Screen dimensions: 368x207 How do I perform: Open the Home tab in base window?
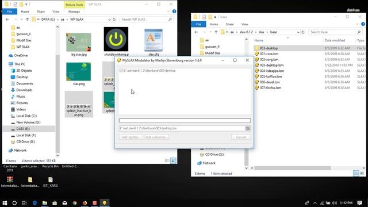click(x=214, y=24)
